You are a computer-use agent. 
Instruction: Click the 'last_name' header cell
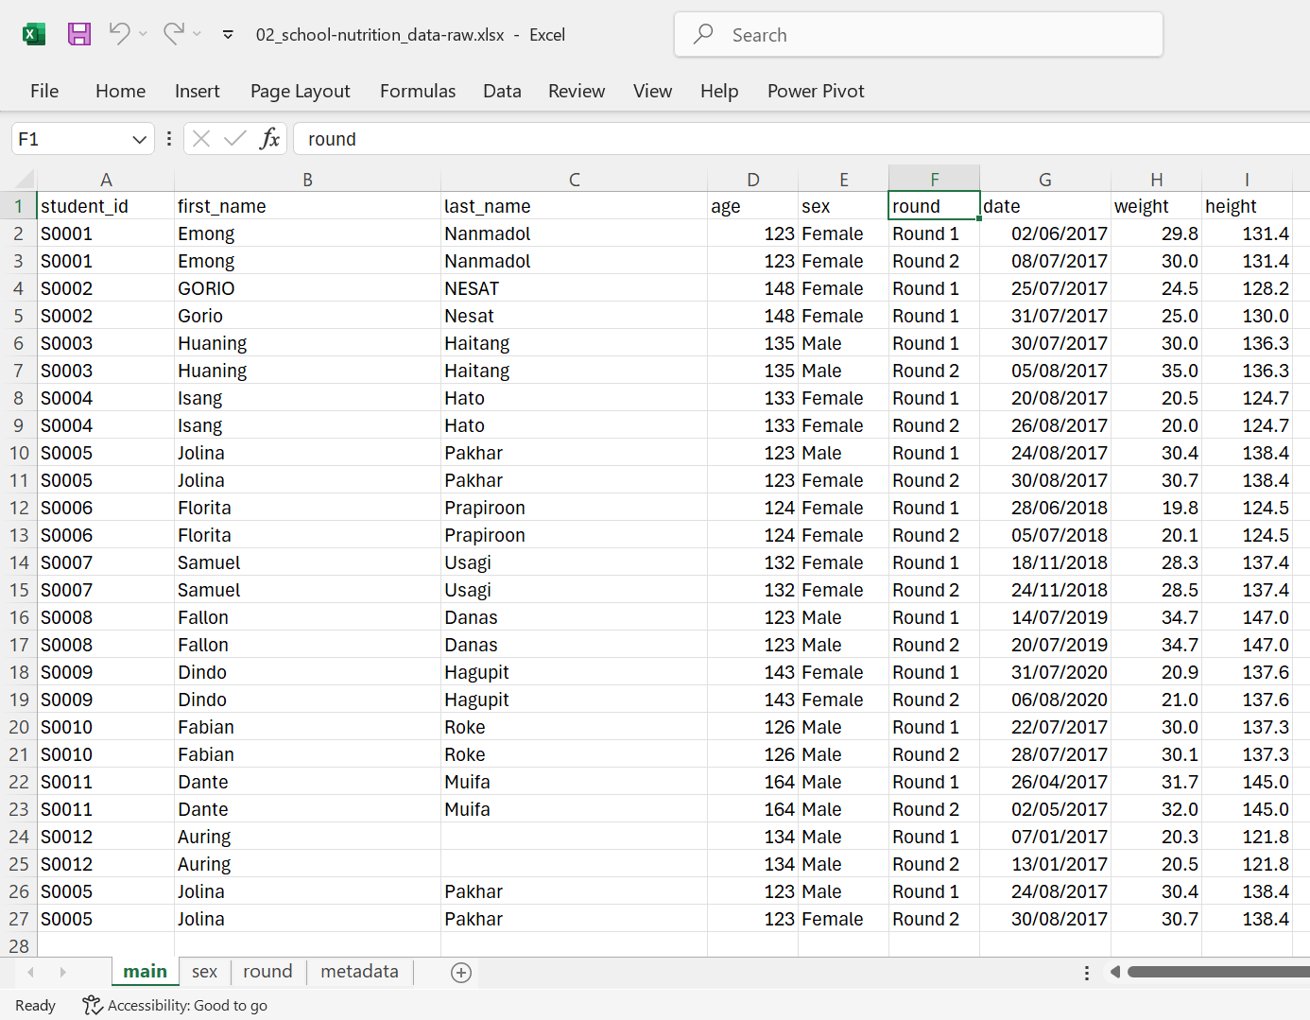(574, 206)
